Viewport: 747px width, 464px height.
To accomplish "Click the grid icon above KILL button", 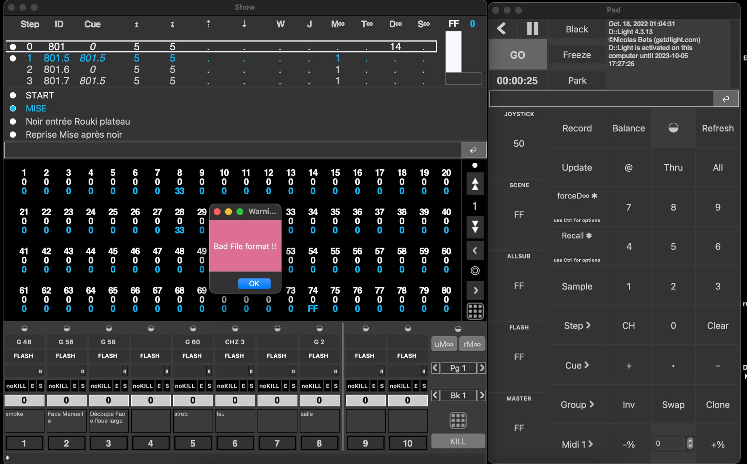I will pos(458,420).
